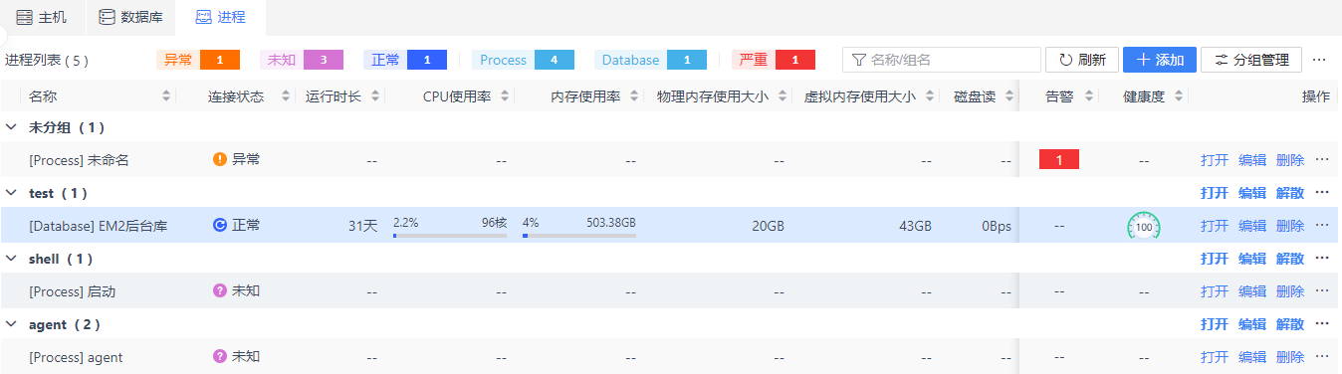The width and height of the screenshot is (1342, 374).
Task: Sort by 虚拟内存使用大小 column
Action: coord(929,96)
